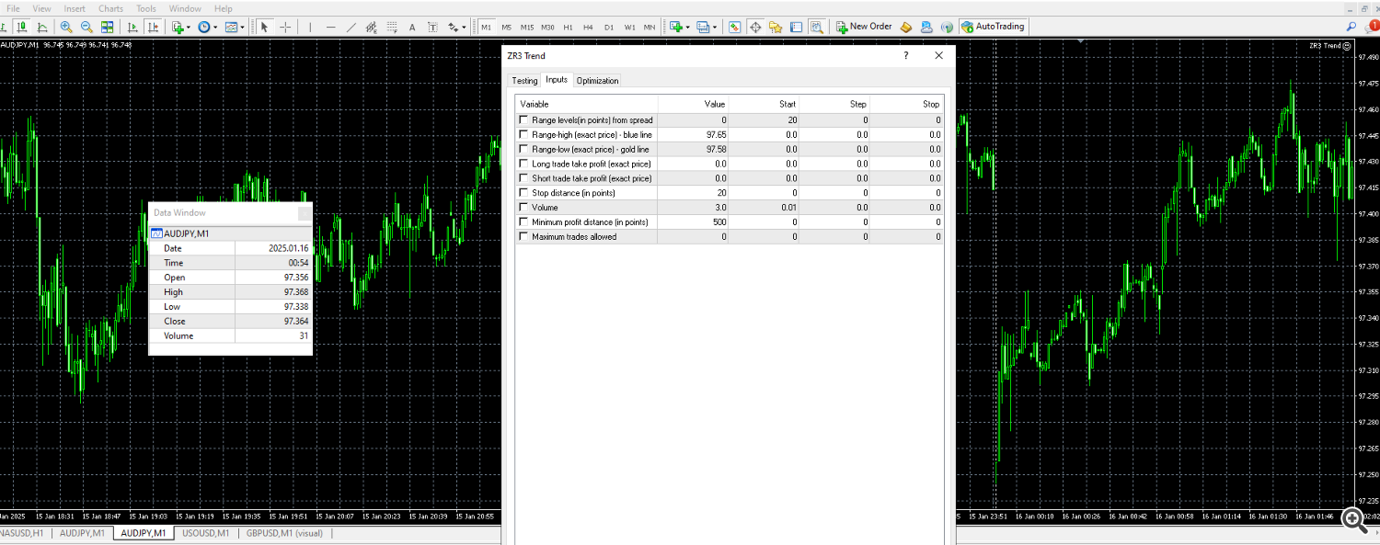Open the periodicity clock dropdown arrow
This screenshot has width=1380, height=545.
click(x=215, y=27)
